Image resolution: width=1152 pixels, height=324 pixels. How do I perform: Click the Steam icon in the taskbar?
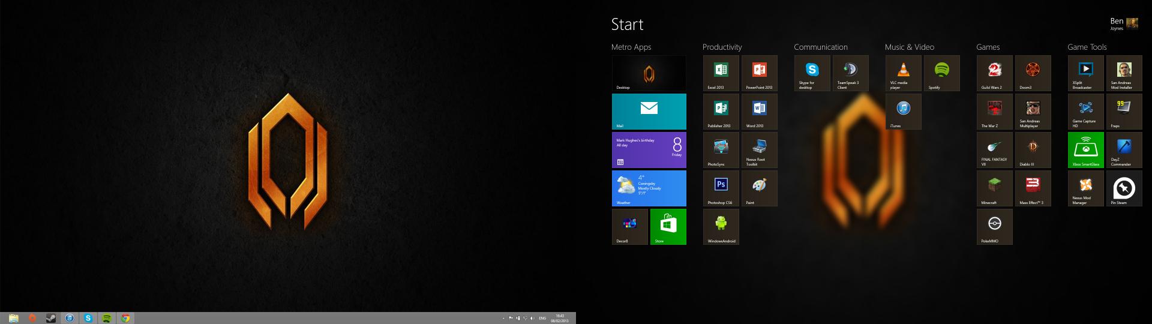click(x=51, y=318)
